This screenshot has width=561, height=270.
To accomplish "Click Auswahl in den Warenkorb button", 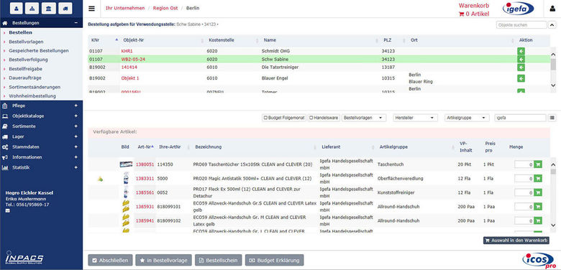I will pos(516,241).
